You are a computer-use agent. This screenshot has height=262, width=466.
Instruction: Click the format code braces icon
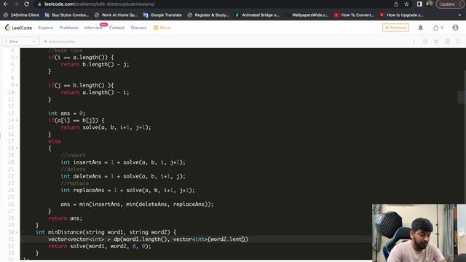tap(425, 41)
